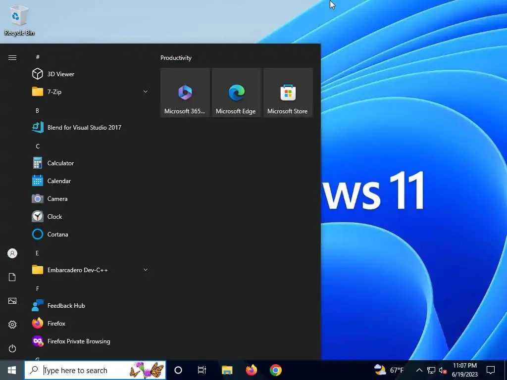
Task: Click the Productivity group title
Action: (176, 58)
